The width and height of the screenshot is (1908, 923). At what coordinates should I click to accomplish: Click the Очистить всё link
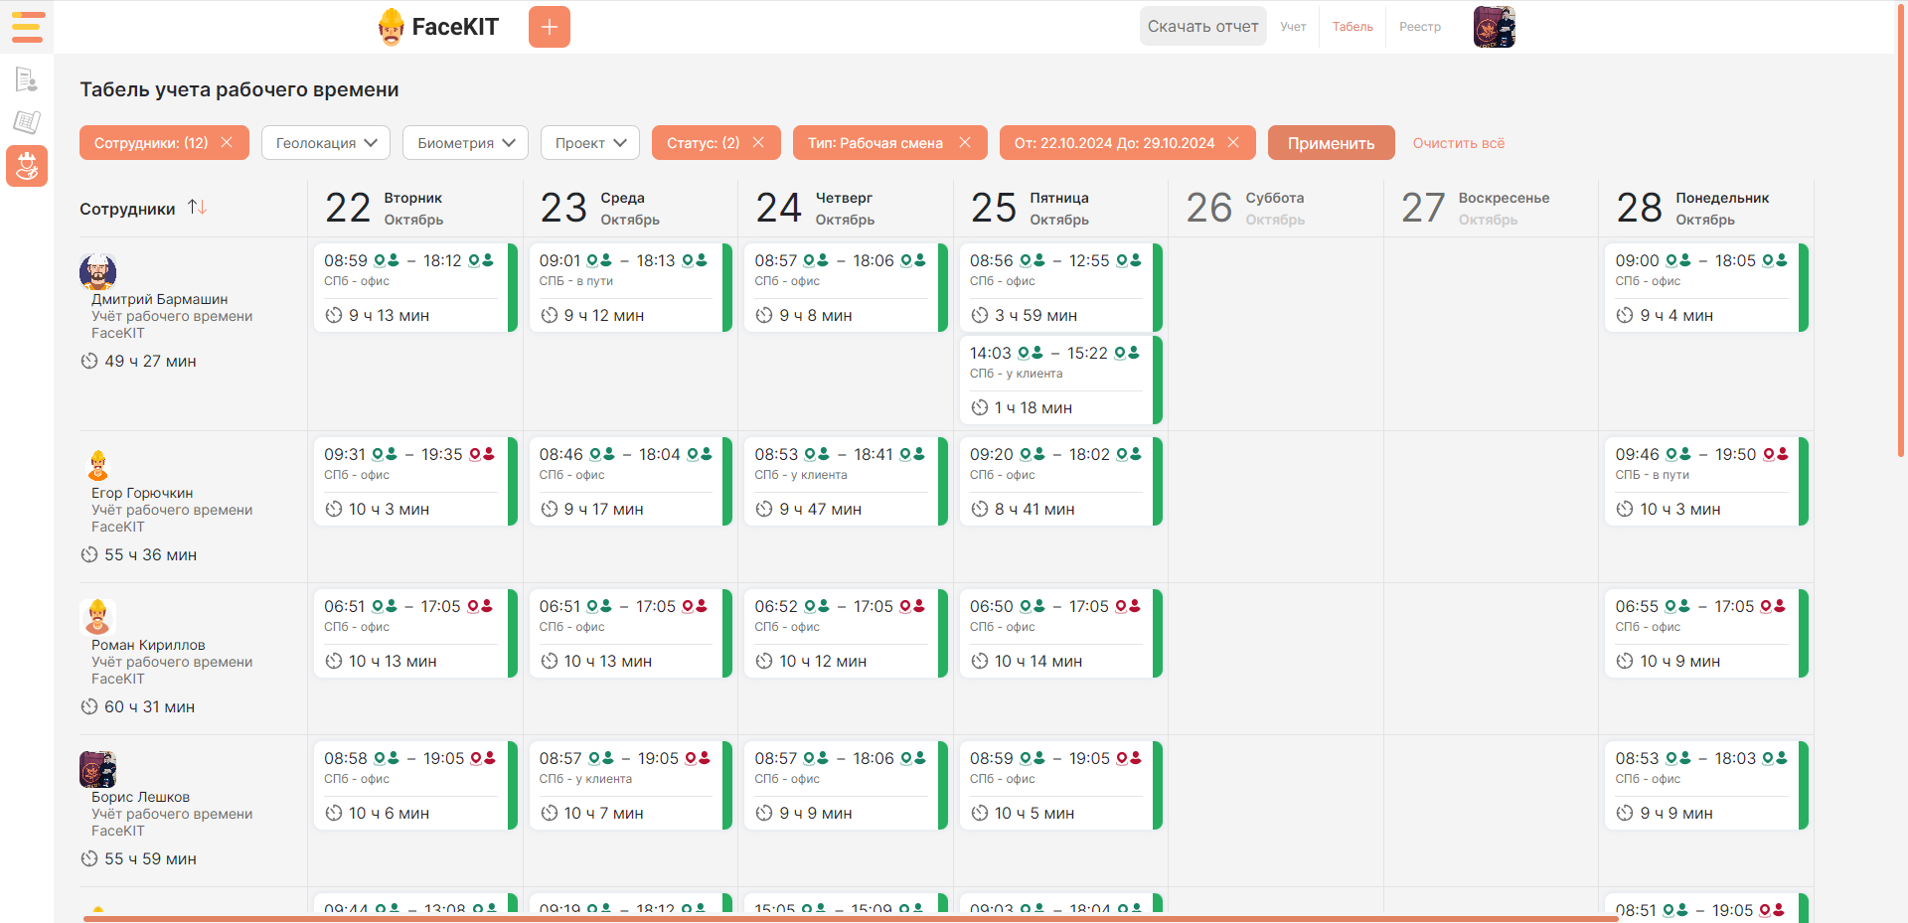click(1458, 143)
